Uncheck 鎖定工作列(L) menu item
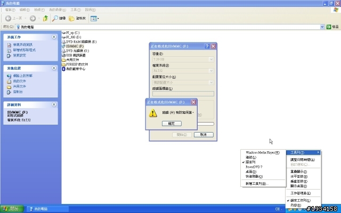The width and height of the screenshot is (341, 213). 303,200
